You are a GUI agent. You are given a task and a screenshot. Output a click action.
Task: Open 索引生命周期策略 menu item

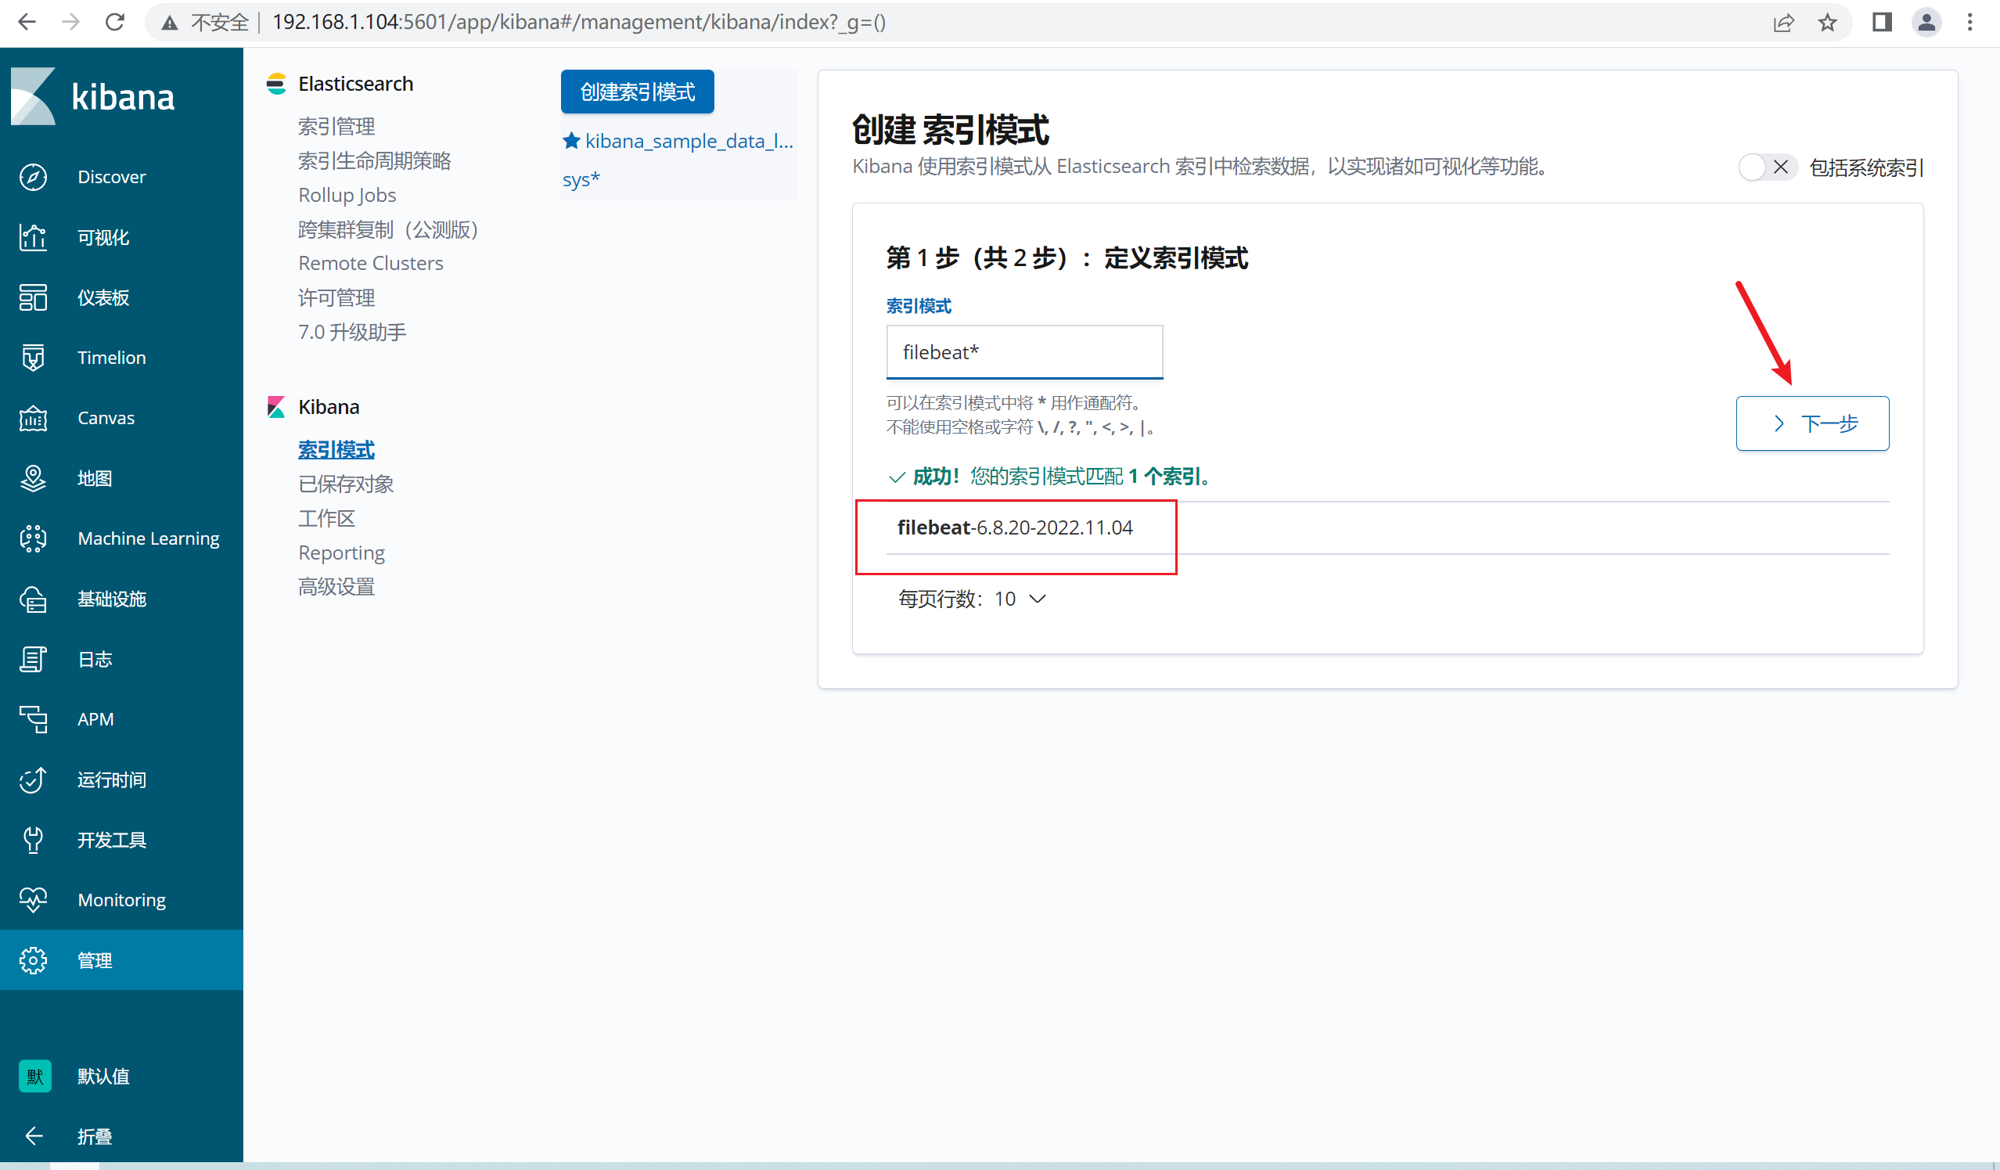coord(375,160)
